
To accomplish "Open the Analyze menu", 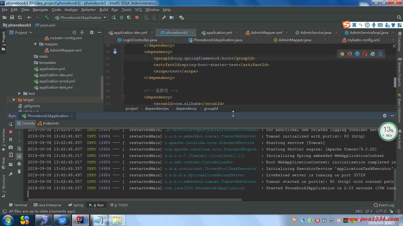I will pyautogui.click(x=71, y=9).
